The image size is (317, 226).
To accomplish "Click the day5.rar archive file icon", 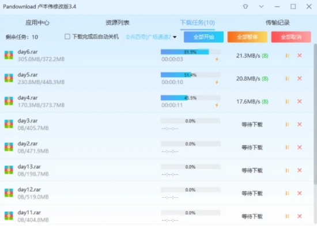I will coord(9,78).
